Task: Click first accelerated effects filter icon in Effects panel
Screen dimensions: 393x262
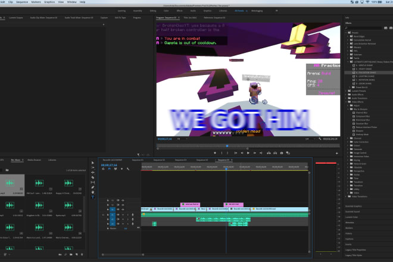Action: [386, 28]
